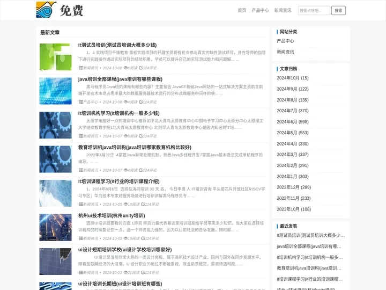
Task: Click comment icon under it测试员培训 article
Action: 140,68
